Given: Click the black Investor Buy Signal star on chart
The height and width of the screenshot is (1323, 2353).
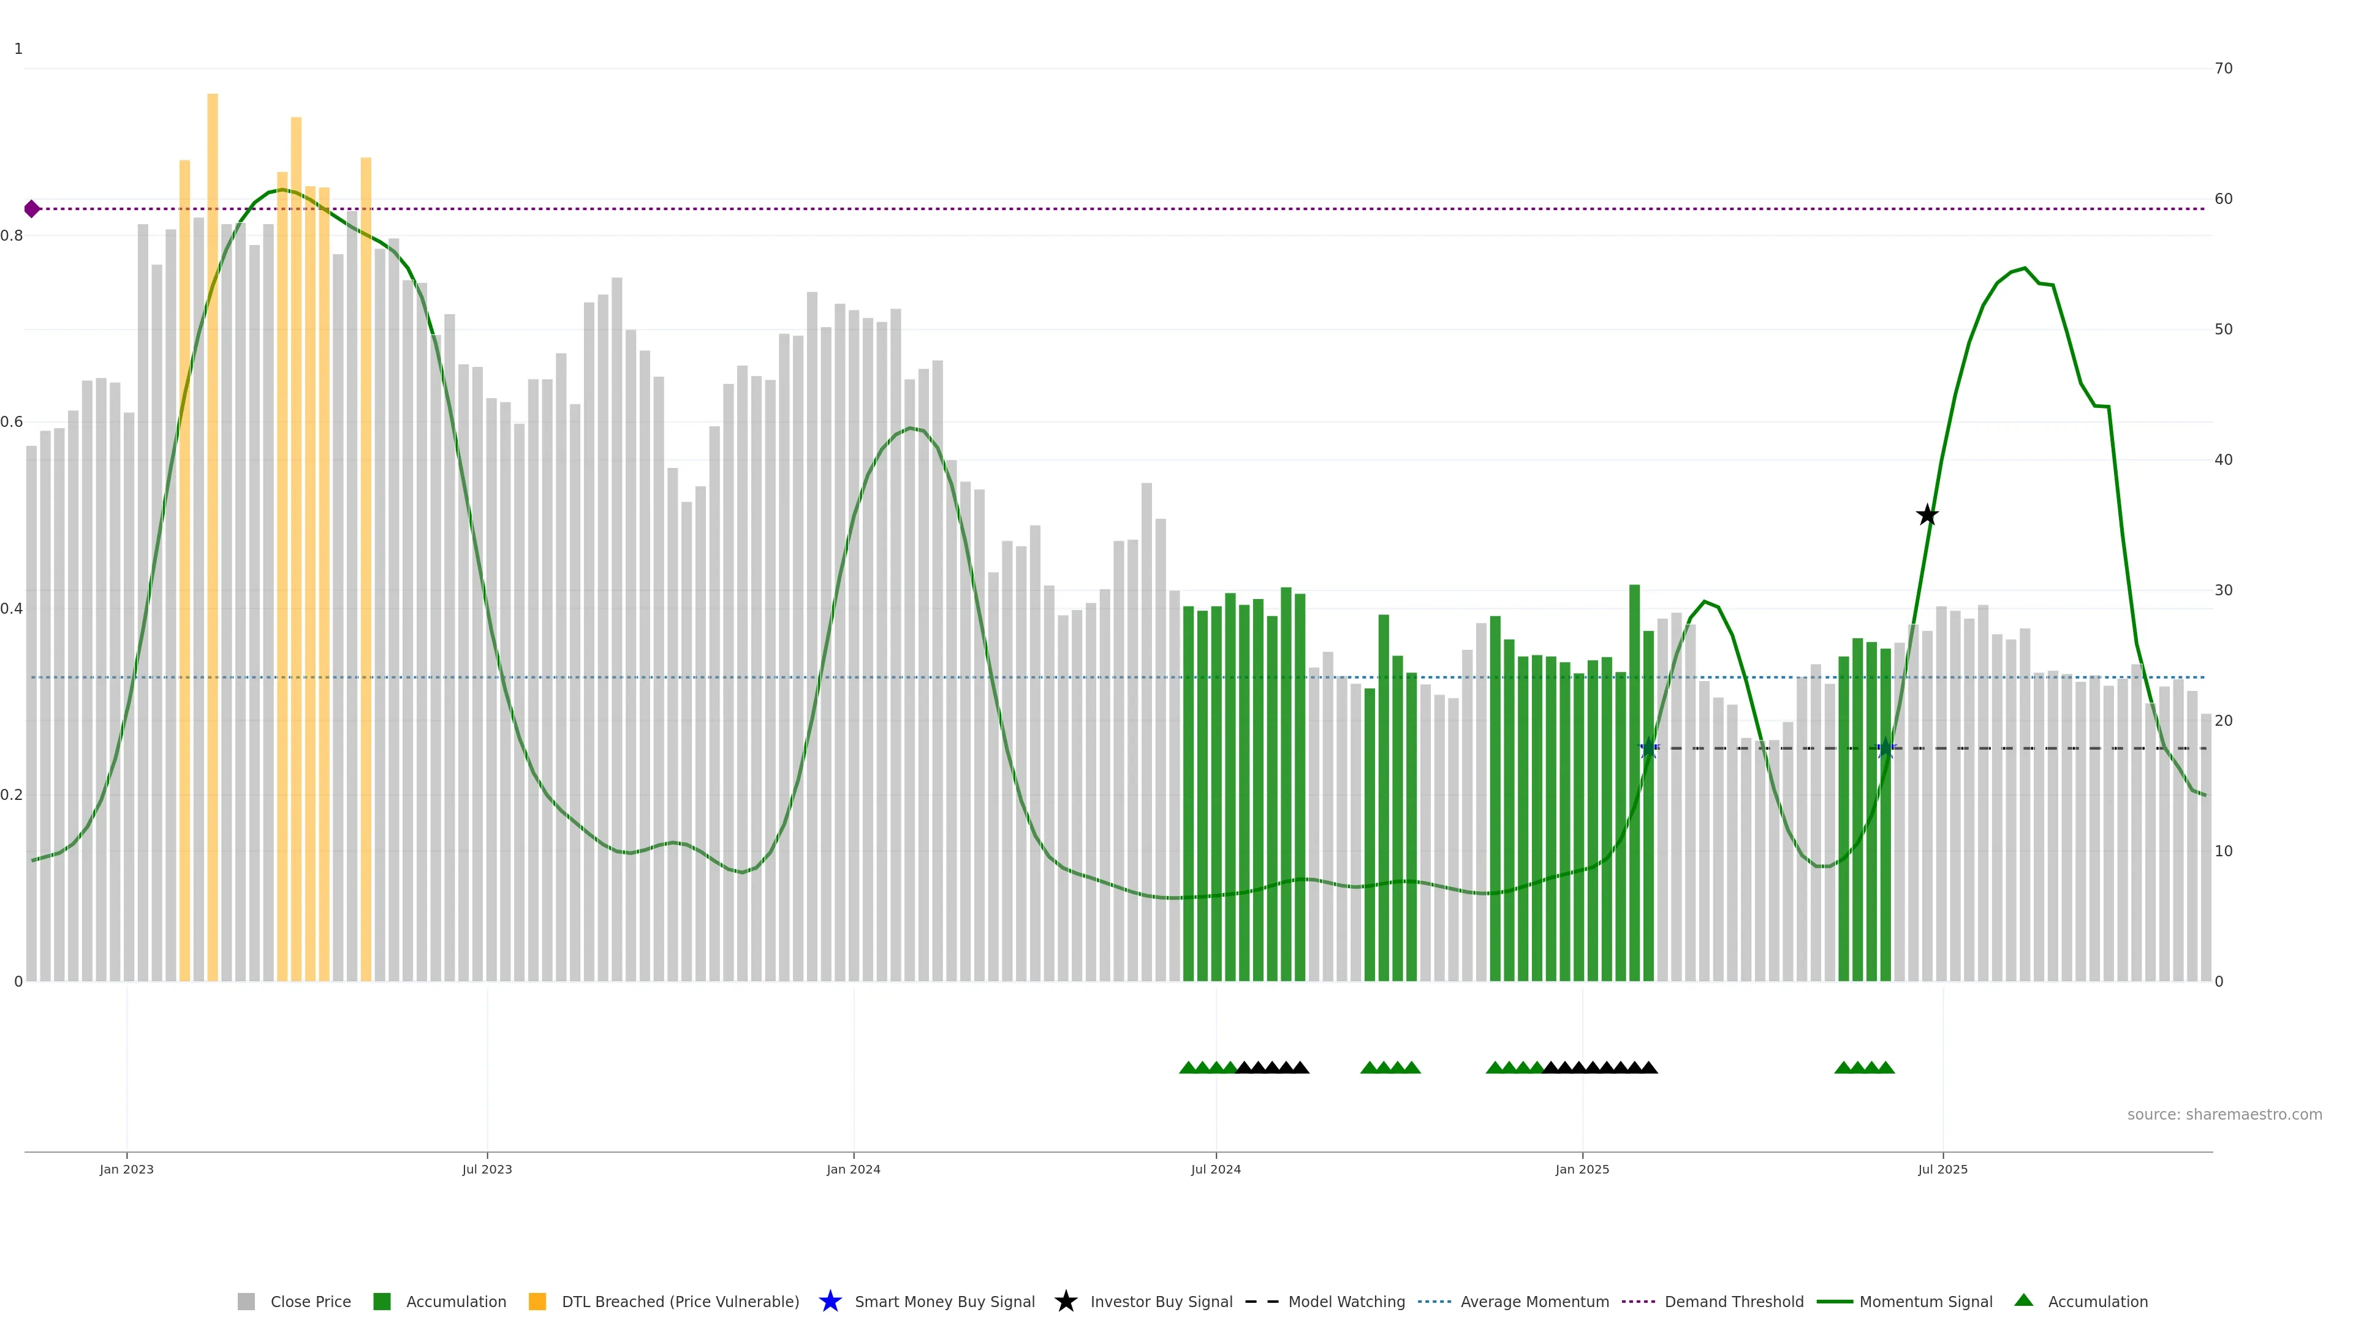Looking at the screenshot, I should click(x=1927, y=515).
